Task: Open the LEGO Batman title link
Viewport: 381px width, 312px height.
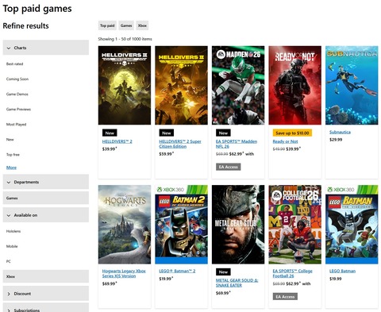Action: point(342,271)
